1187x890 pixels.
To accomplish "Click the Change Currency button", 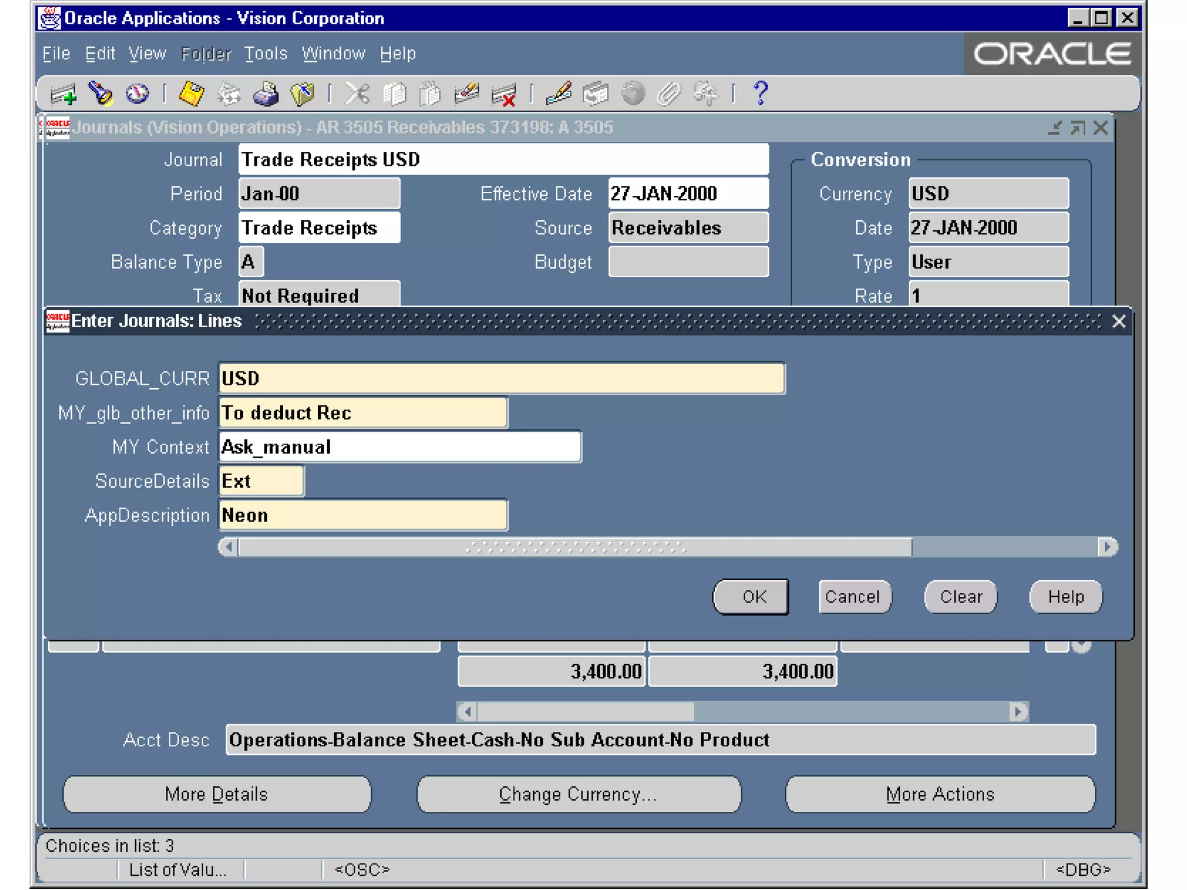I will 578,794.
